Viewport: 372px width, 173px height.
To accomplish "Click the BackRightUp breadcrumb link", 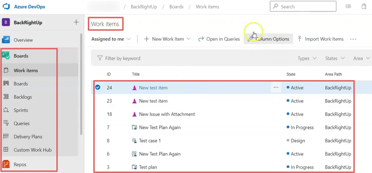I will pos(144,7).
